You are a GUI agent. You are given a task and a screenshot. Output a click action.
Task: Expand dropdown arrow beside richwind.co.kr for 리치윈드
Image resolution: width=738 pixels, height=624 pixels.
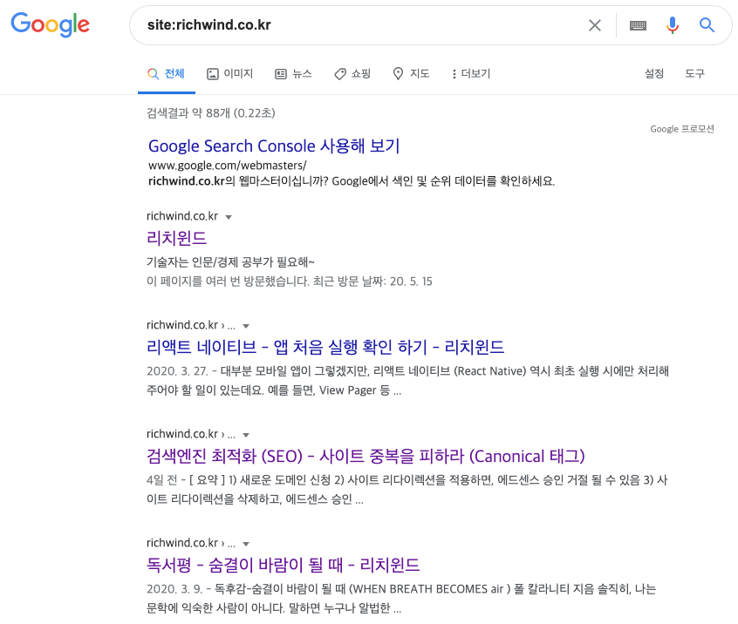tap(229, 217)
